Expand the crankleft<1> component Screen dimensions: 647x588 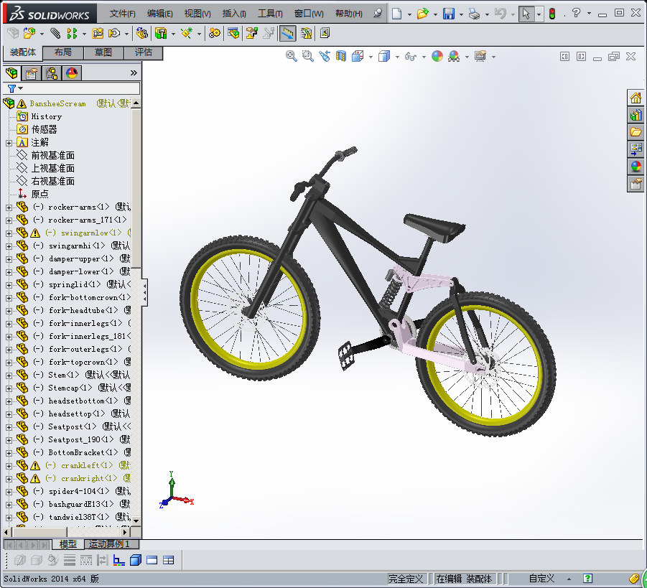pos(9,466)
